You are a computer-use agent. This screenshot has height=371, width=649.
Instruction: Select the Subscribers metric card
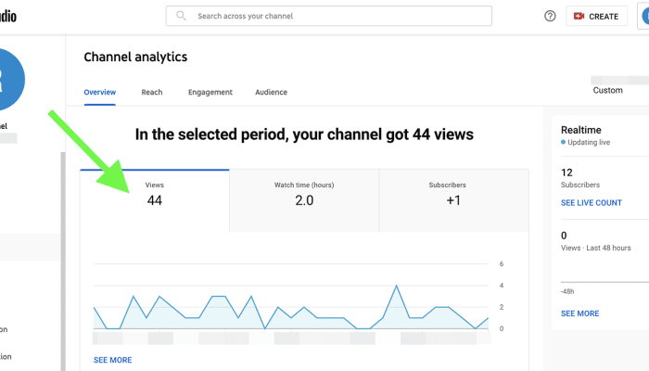click(453, 200)
